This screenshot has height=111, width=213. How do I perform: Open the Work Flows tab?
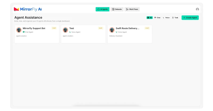[132, 9]
